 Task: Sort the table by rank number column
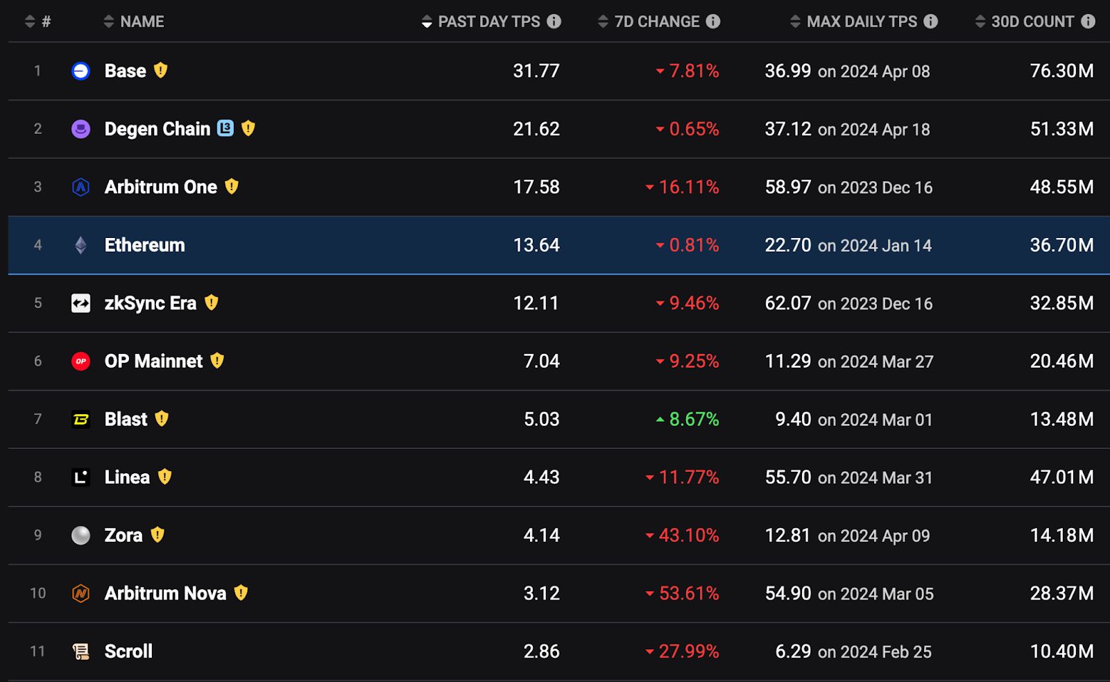click(x=37, y=22)
